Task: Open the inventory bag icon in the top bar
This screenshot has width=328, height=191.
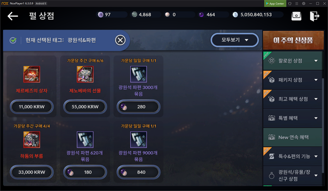Action: pyautogui.click(x=296, y=16)
